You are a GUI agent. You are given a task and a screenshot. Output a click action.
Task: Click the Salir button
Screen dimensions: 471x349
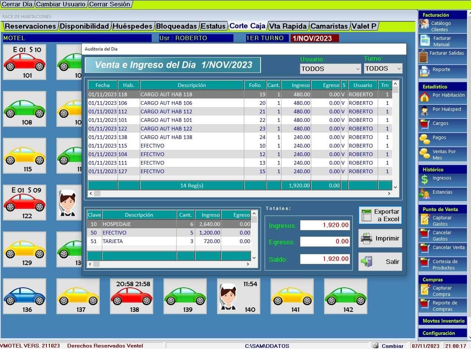coord(380,262)
